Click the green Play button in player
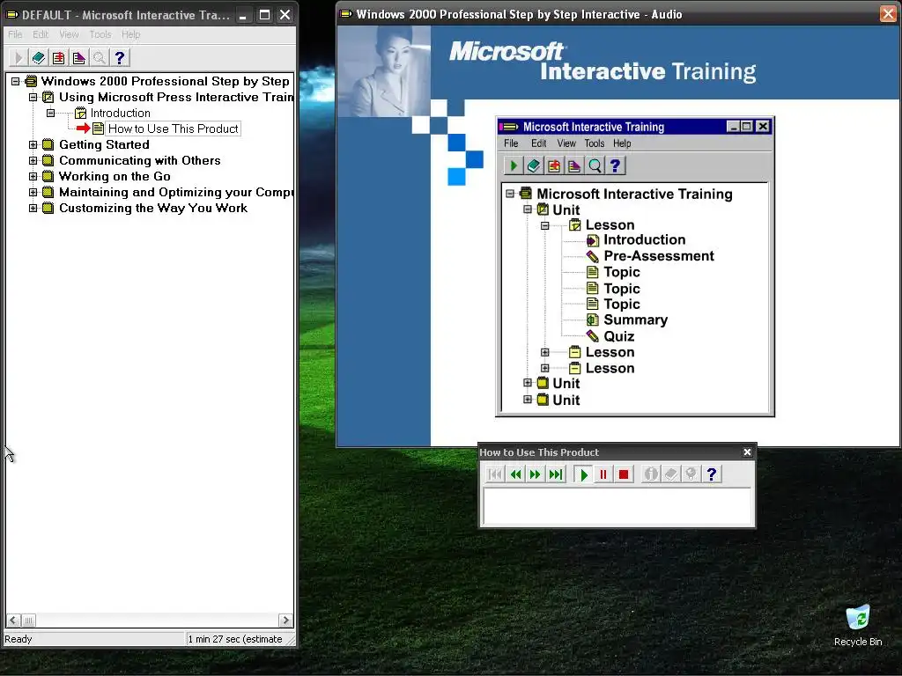The image size is (902, 676). [584, 474]
